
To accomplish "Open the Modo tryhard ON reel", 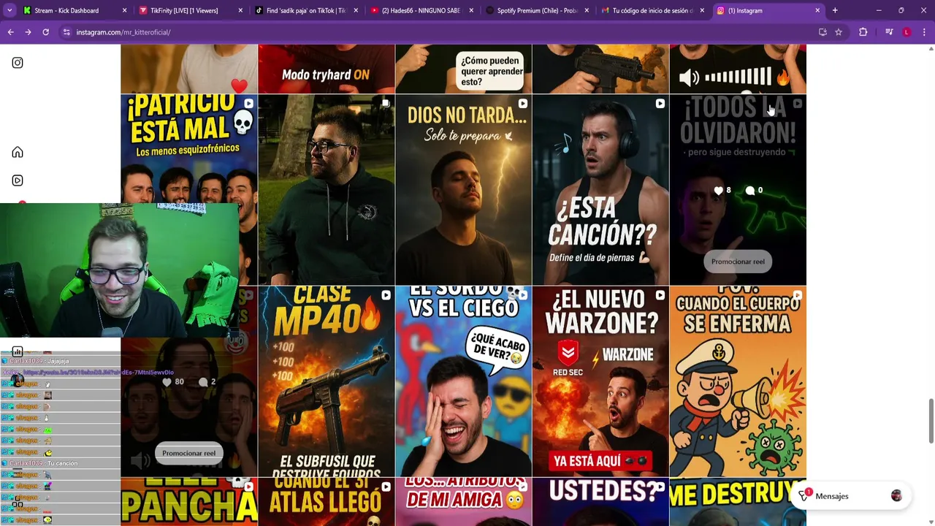I will click(x=327, y=69).
